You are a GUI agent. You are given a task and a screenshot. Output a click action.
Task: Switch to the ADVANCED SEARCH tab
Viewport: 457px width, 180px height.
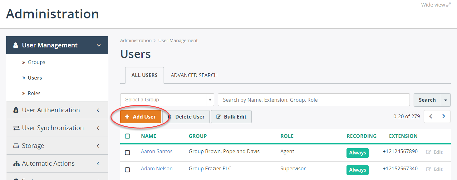[194, 75]
